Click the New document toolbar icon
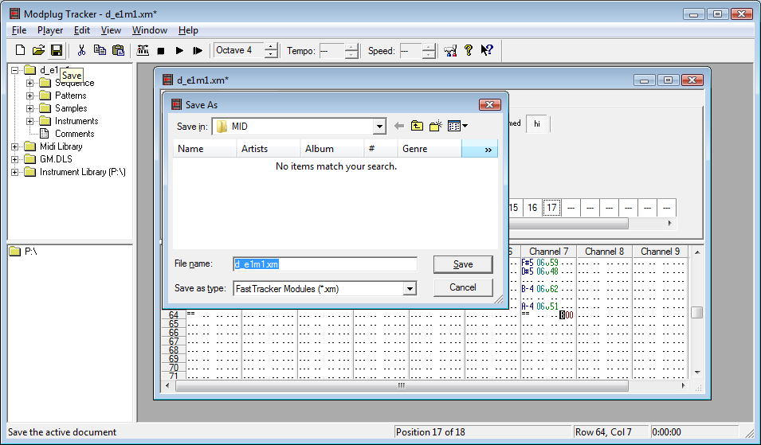 pyautogui.click(x=21, y=50)
